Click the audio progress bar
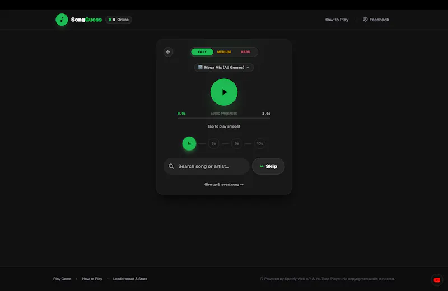 click(224, 118)
